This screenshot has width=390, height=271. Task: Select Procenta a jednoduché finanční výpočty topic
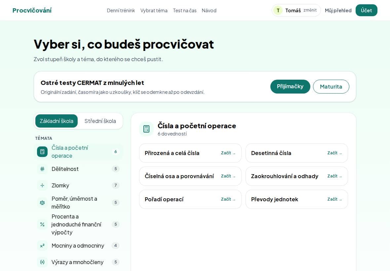78,224
